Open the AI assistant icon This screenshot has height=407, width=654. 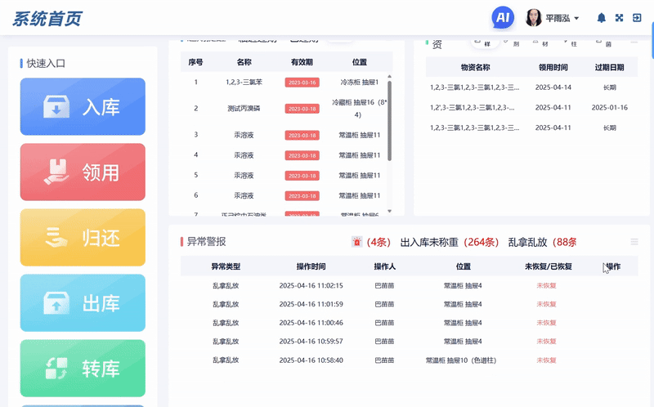pyautogui.click(x=502, y=17)
